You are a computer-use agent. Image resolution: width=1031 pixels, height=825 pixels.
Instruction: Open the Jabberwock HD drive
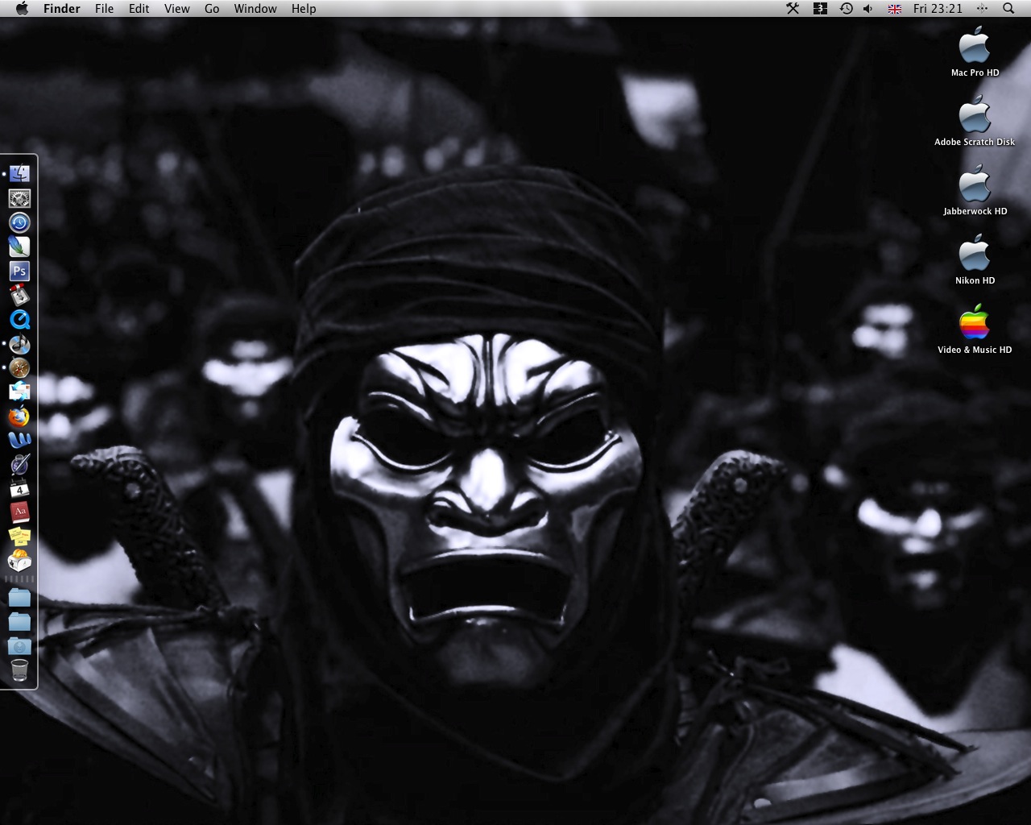[x=975, y=189]
